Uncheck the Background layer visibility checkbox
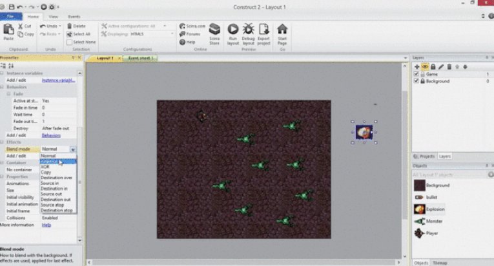 tap(416, 81)
